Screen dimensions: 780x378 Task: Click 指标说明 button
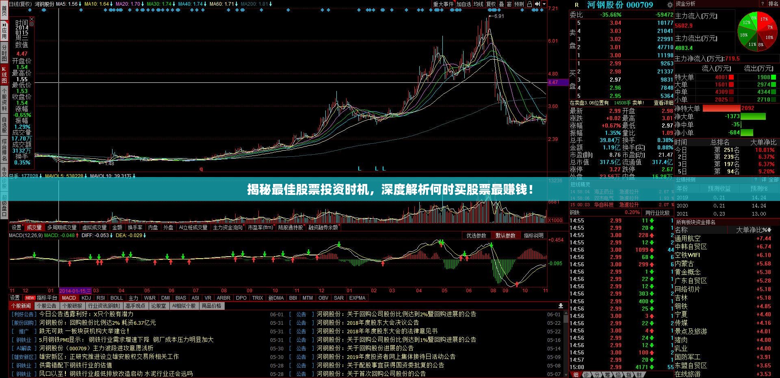(x=533, y=235)
